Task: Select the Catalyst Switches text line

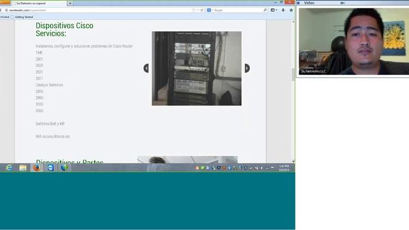Action: pyautogui.click(x=49, y=85)
